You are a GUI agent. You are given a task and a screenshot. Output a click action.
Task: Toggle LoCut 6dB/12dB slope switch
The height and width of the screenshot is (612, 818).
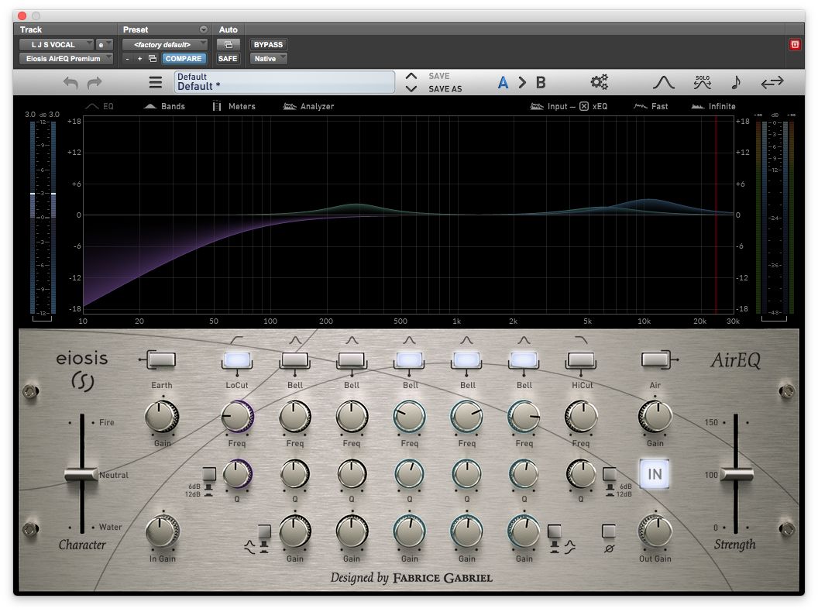(209, 474)
